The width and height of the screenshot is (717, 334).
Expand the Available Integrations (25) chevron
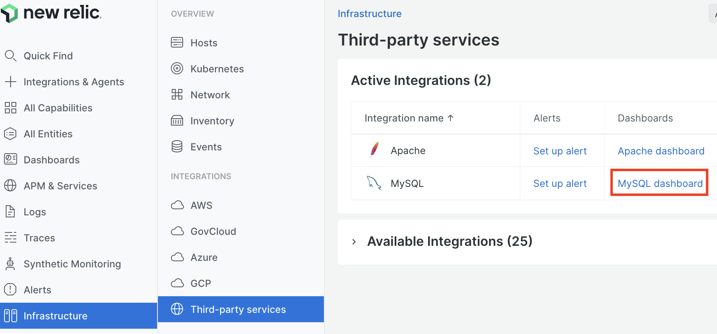[354, 242]
